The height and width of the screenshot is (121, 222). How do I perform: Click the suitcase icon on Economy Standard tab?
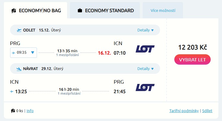[x=80, y=11]
